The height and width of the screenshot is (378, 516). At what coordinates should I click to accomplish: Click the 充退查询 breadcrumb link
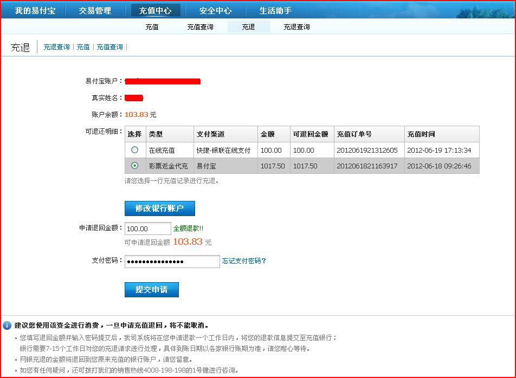click(56, 47)
